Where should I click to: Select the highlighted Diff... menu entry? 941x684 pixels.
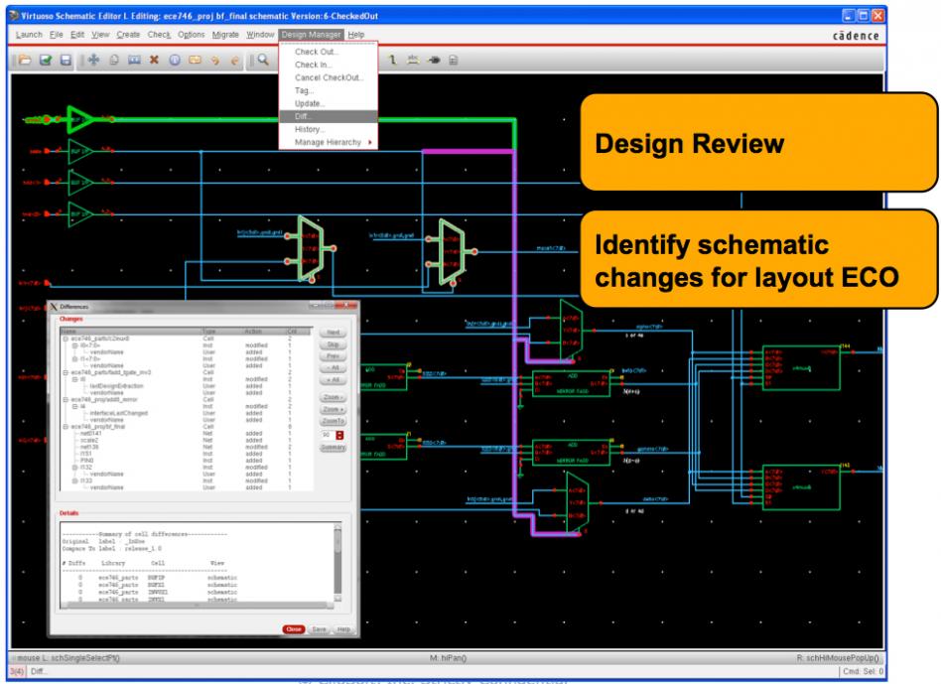[329, 116]
